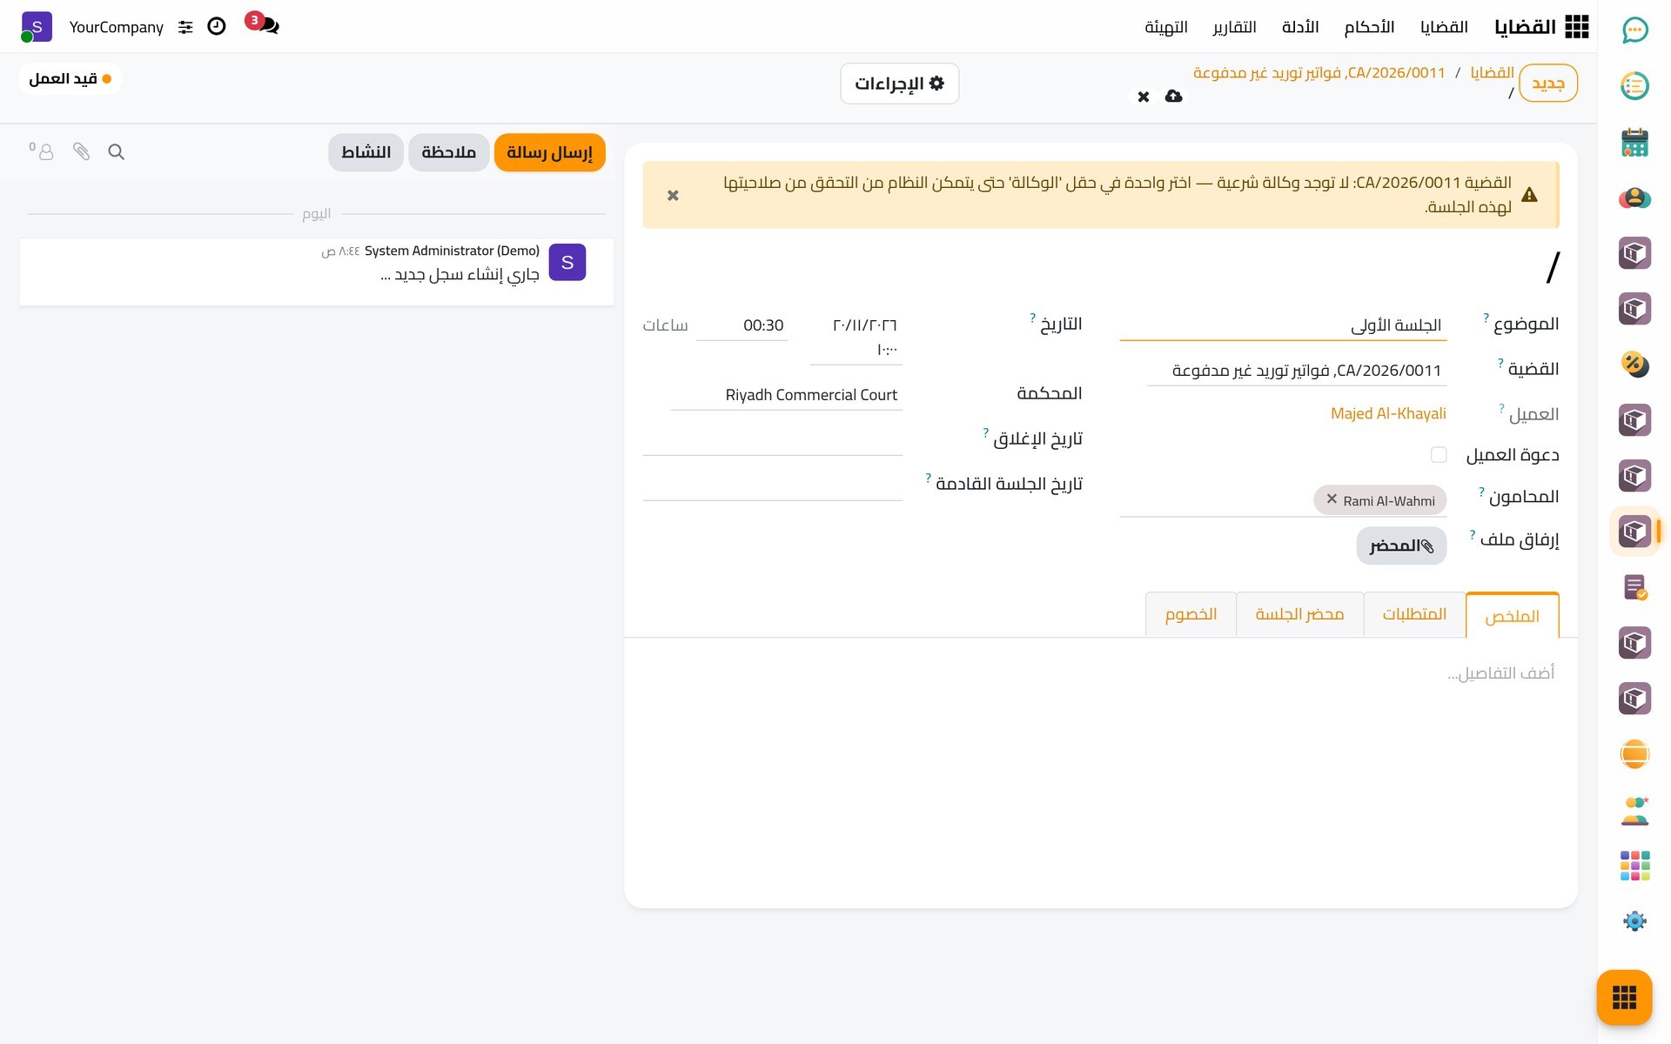1671x1044 pixels.
Task: Open the sliders settings icon near YourCompany
Action: 185,27
